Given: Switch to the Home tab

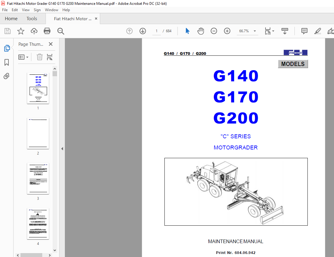Looking at the screenshot, I should click(x=11, y=19).
